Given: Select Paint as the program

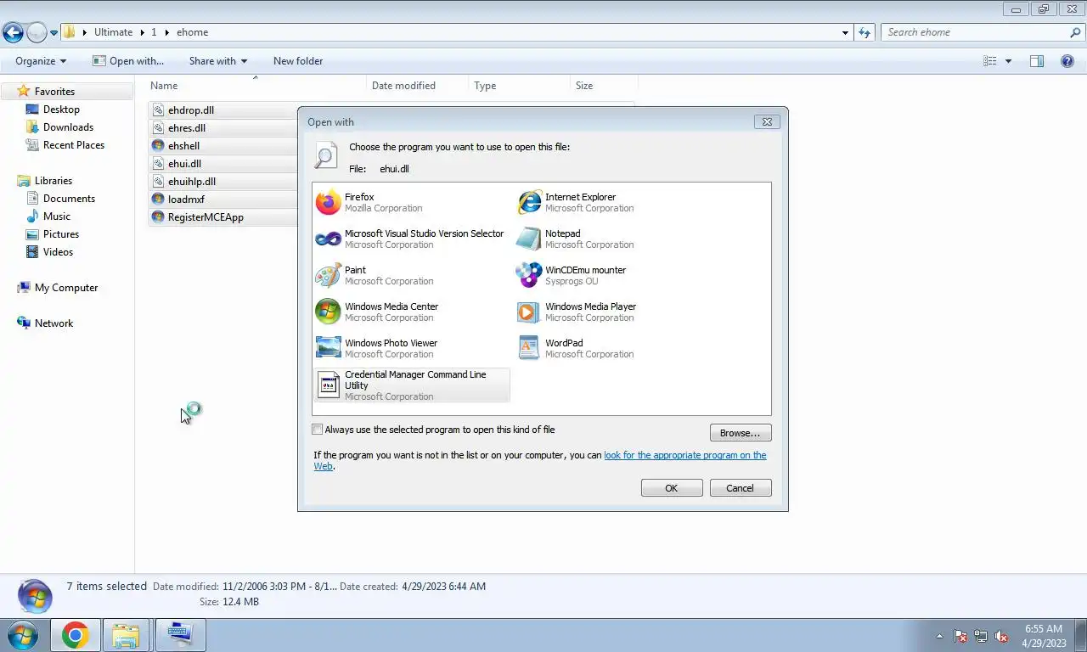Looking at the screenshot, I should 412,275.
